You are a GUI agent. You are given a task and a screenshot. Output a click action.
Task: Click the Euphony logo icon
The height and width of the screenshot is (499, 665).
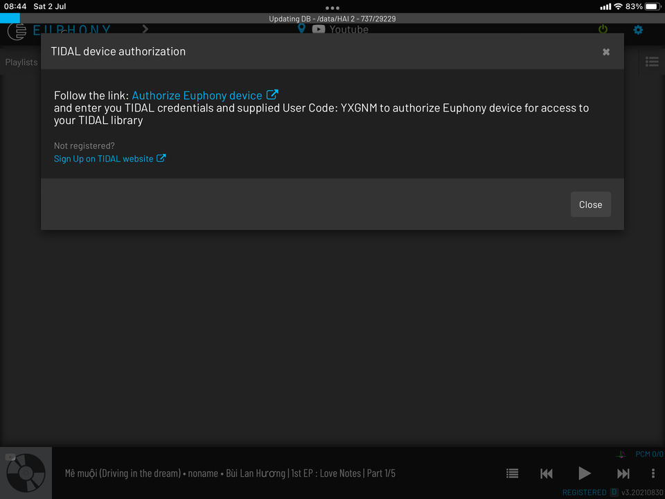pyautogui.click(x=17, y=31)
